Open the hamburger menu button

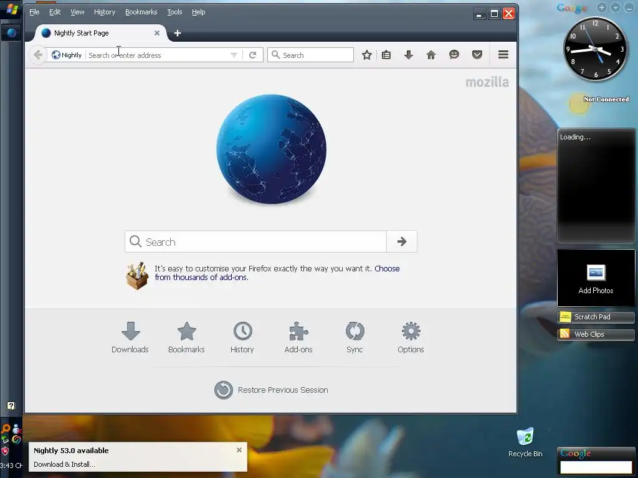point(503,55)
